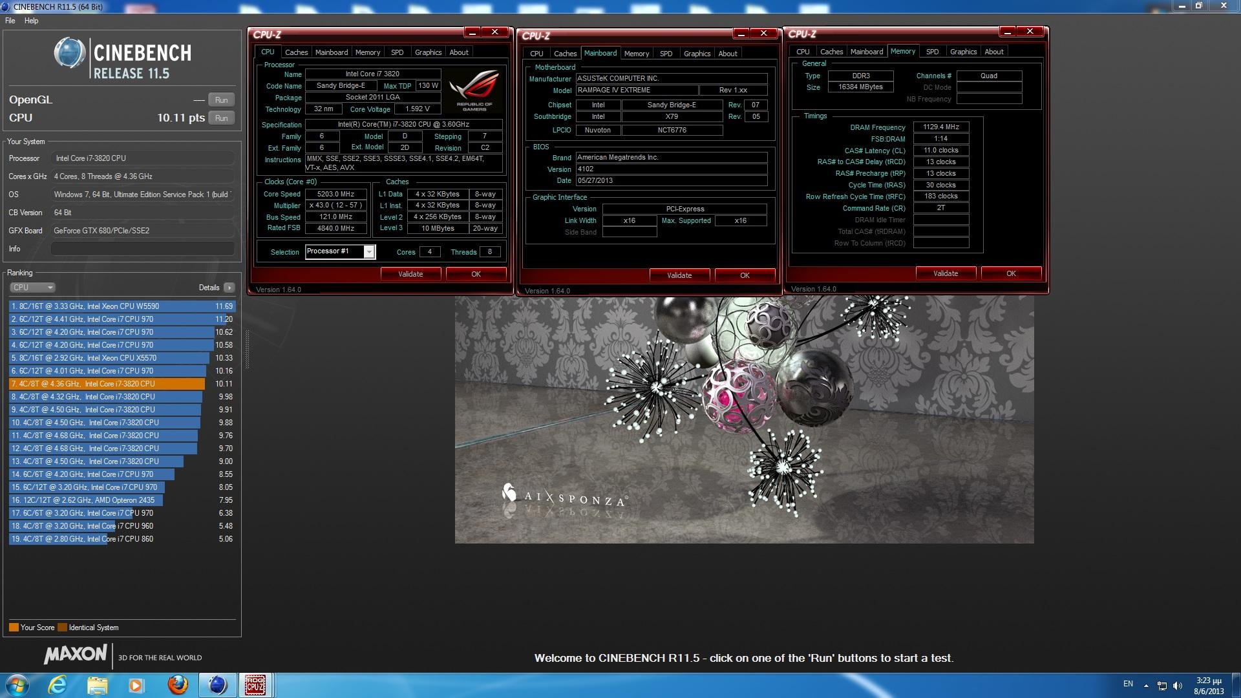The image size is (1241, 698).
Task: Open the Windows Start menu orb
Action: pyautogui.click(x=17, y=684)
